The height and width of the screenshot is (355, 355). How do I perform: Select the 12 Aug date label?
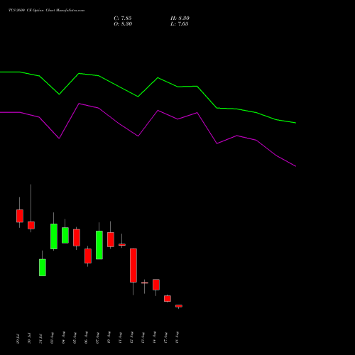(132, 338)
